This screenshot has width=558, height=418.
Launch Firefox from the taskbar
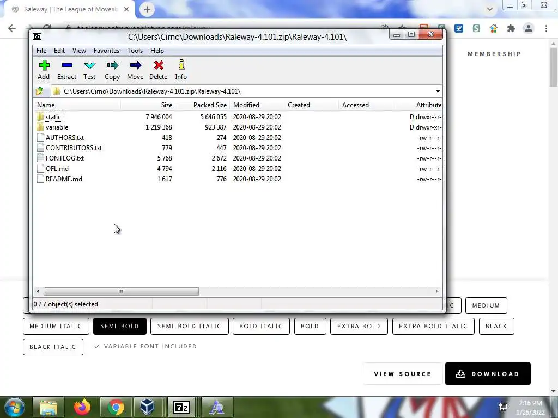(82, 407)
